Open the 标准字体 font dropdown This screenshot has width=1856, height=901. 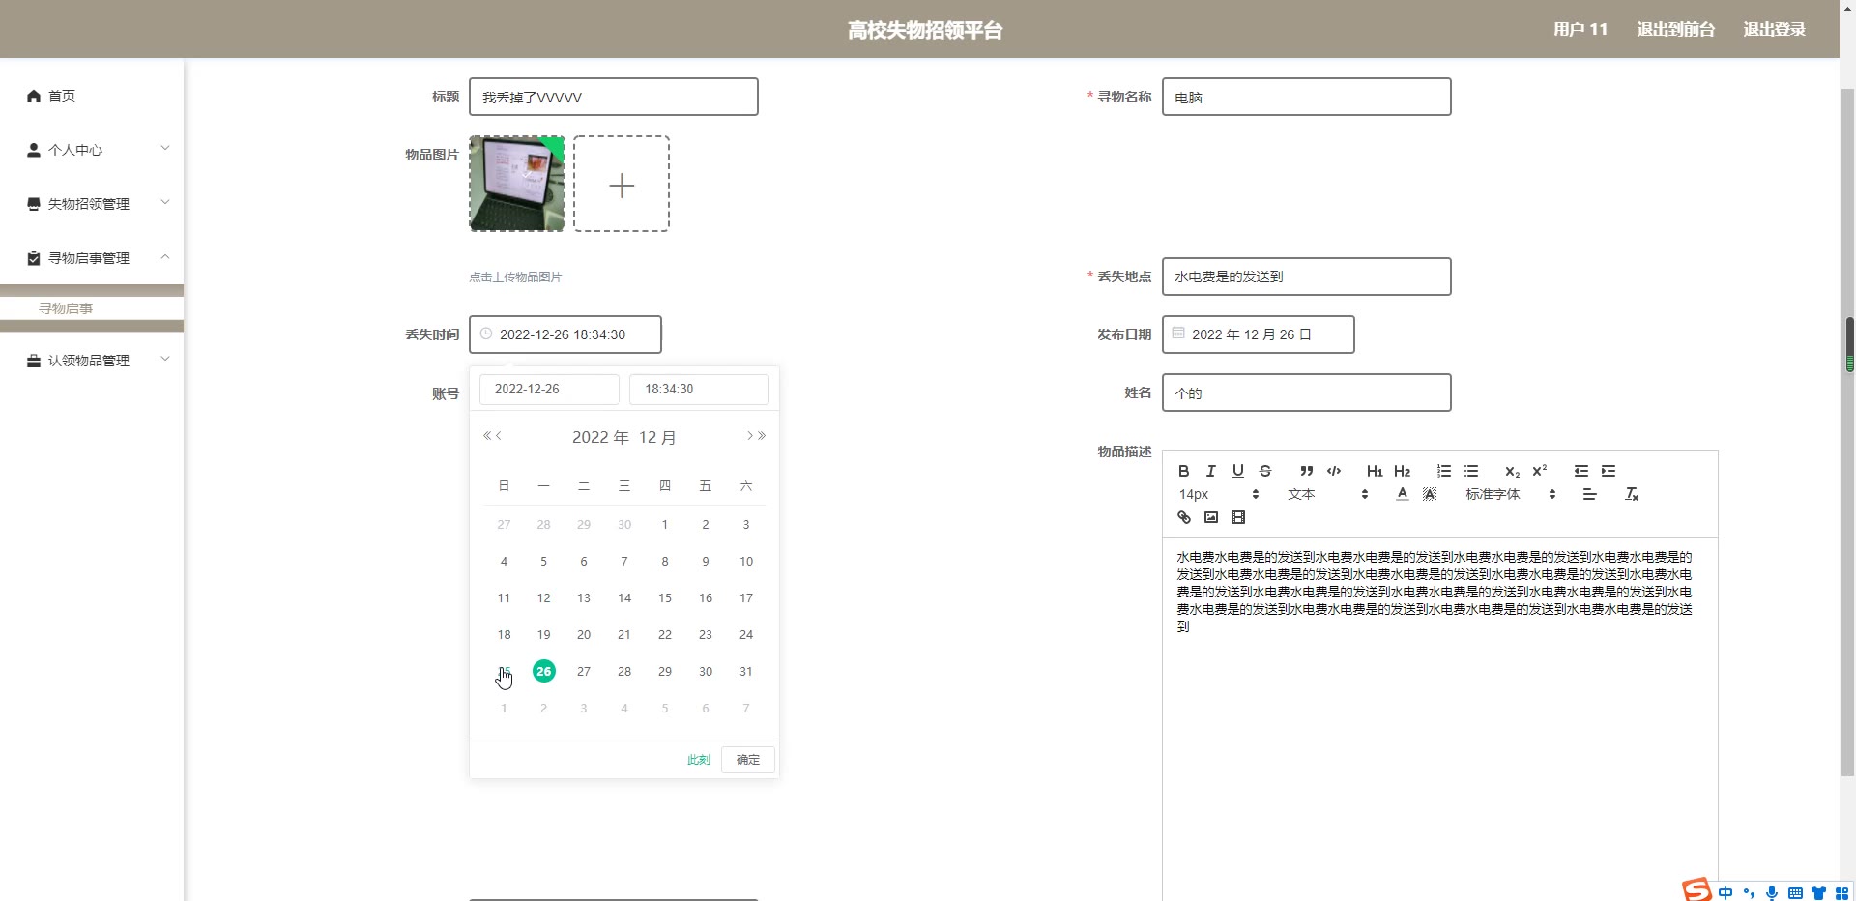[x=1509, y=494]
